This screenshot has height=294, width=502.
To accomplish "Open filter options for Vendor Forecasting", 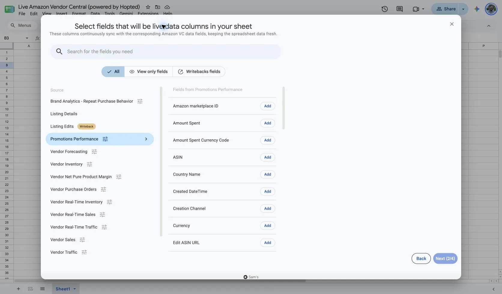I will [x=94, y=152].
